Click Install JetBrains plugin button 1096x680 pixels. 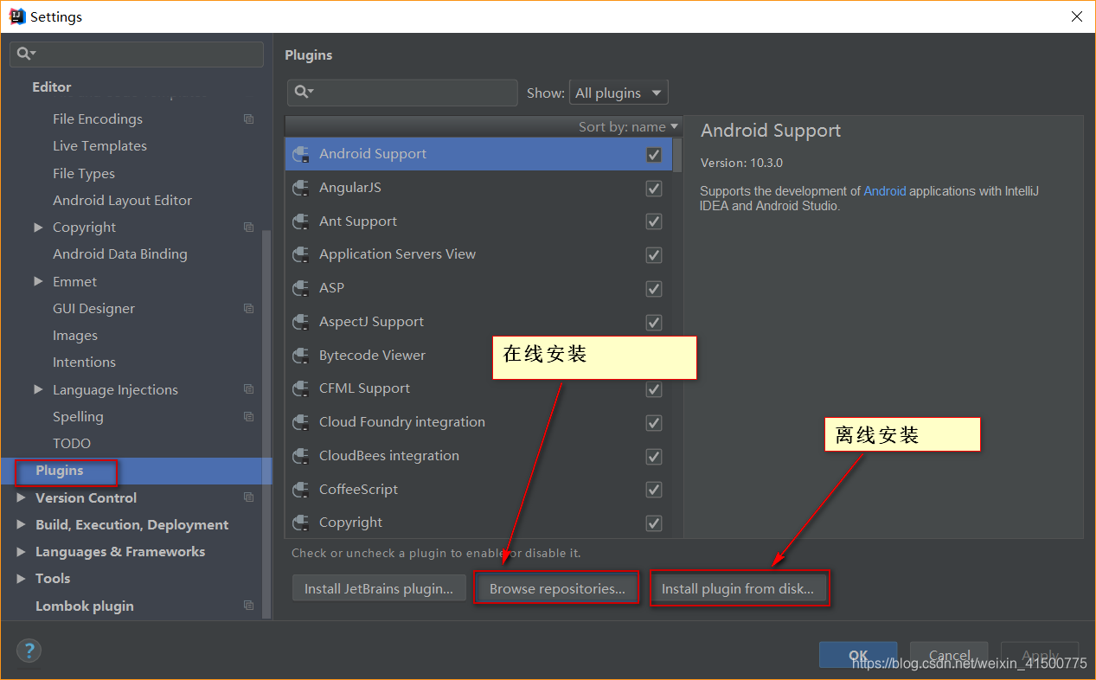pos(379,589)
